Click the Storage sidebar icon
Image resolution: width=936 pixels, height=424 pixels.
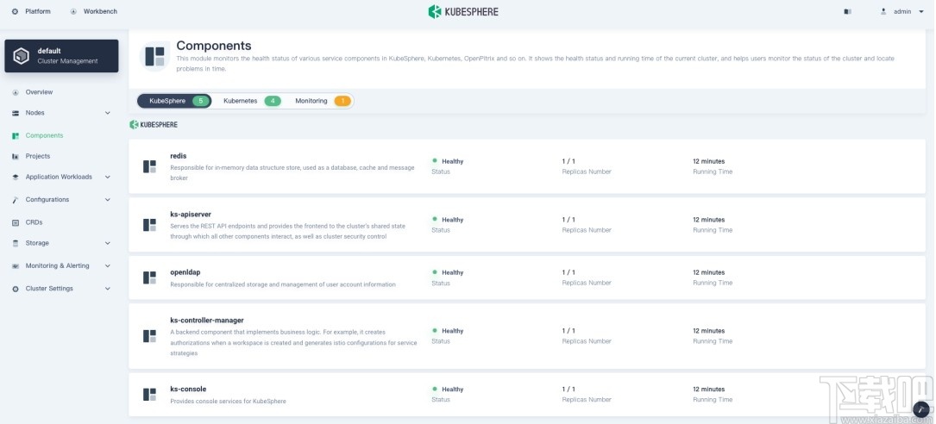pyautogui.click(x=16, y=244)
